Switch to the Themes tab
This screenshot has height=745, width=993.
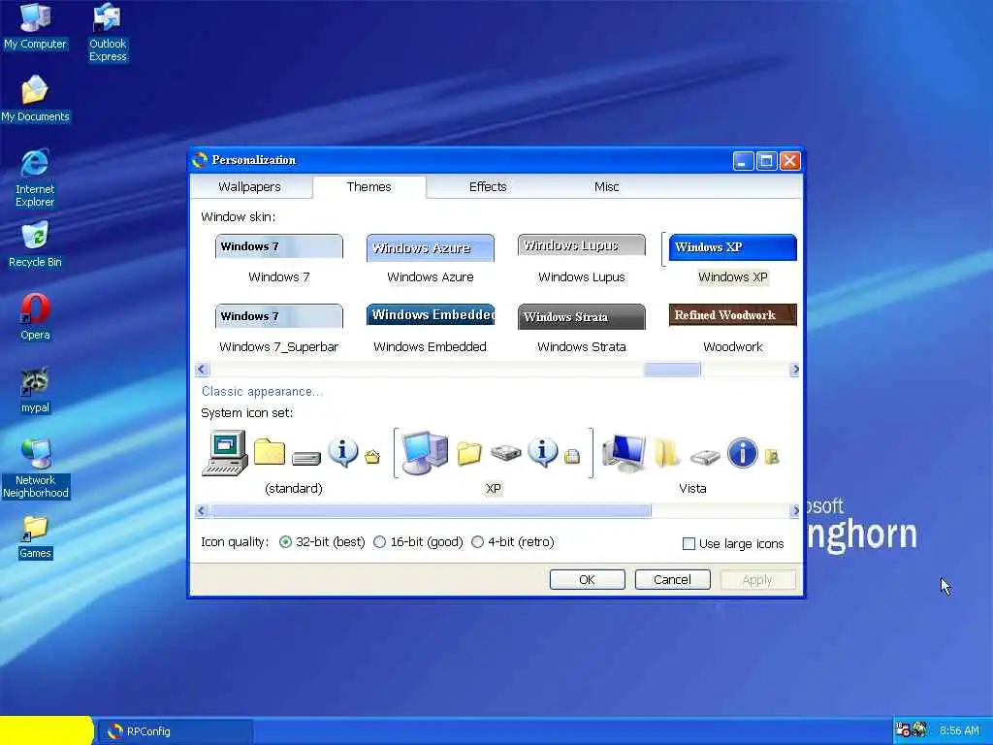coord(368,187)
